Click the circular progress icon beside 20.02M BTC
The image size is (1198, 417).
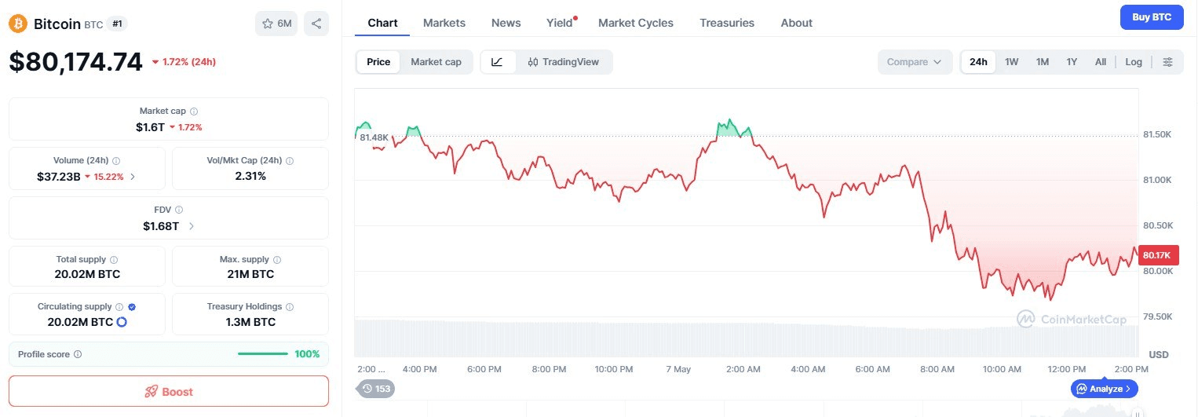122,322
